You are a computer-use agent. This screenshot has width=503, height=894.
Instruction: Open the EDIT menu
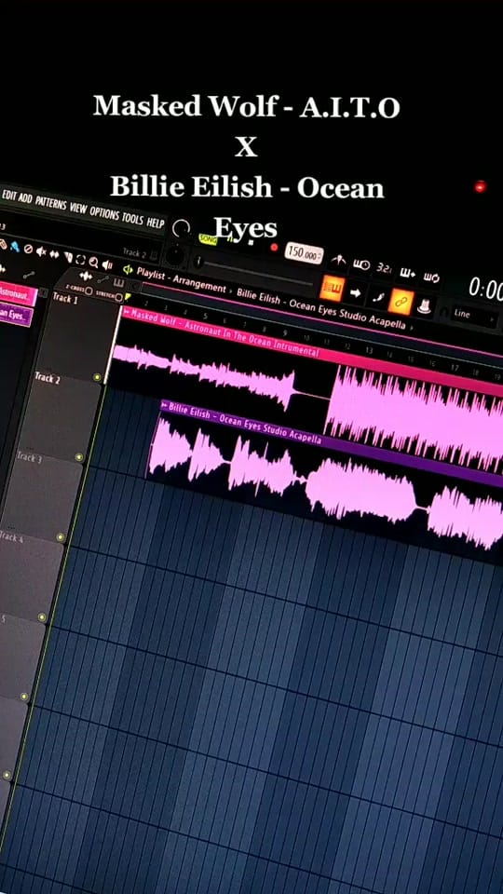[x=8, y=195]
